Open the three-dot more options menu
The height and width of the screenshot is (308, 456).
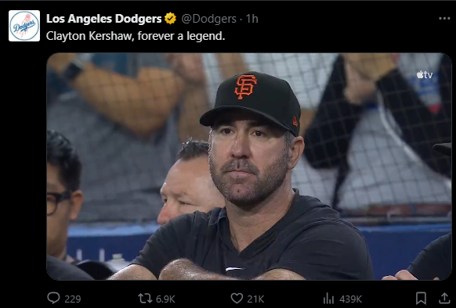(444, 19)
